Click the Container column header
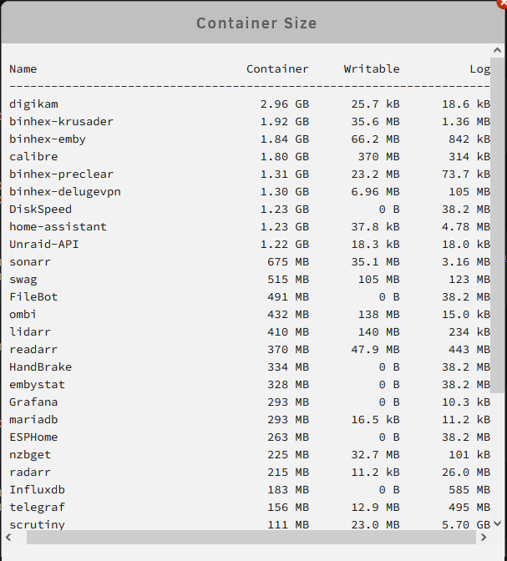The height and width of the screenshot is (561, 507). (x=277, y=69)
